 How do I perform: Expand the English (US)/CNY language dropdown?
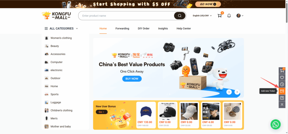pos(202,16)
